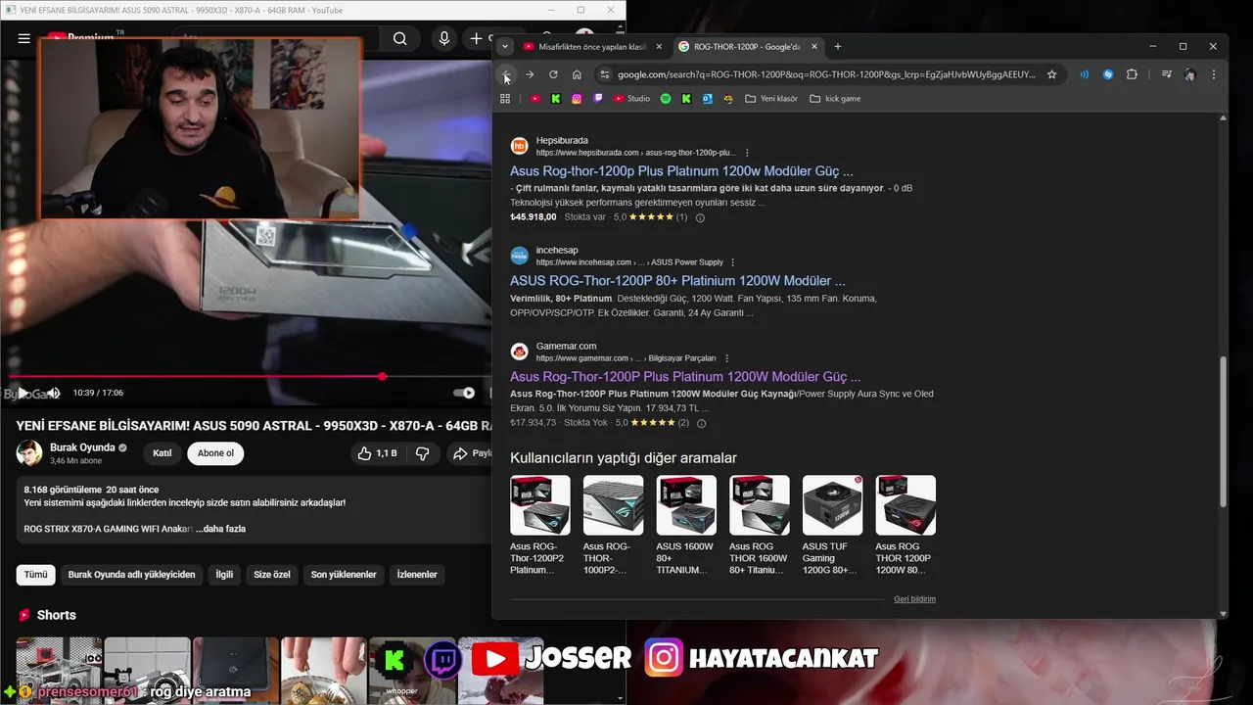
Task: Open the Gamemar Asus Rog-Thor-1200P link
Action: pos(685,376)
